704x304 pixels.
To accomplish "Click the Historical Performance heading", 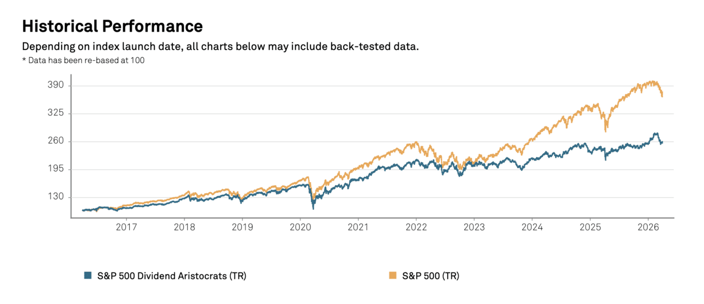I will [112, 26].
